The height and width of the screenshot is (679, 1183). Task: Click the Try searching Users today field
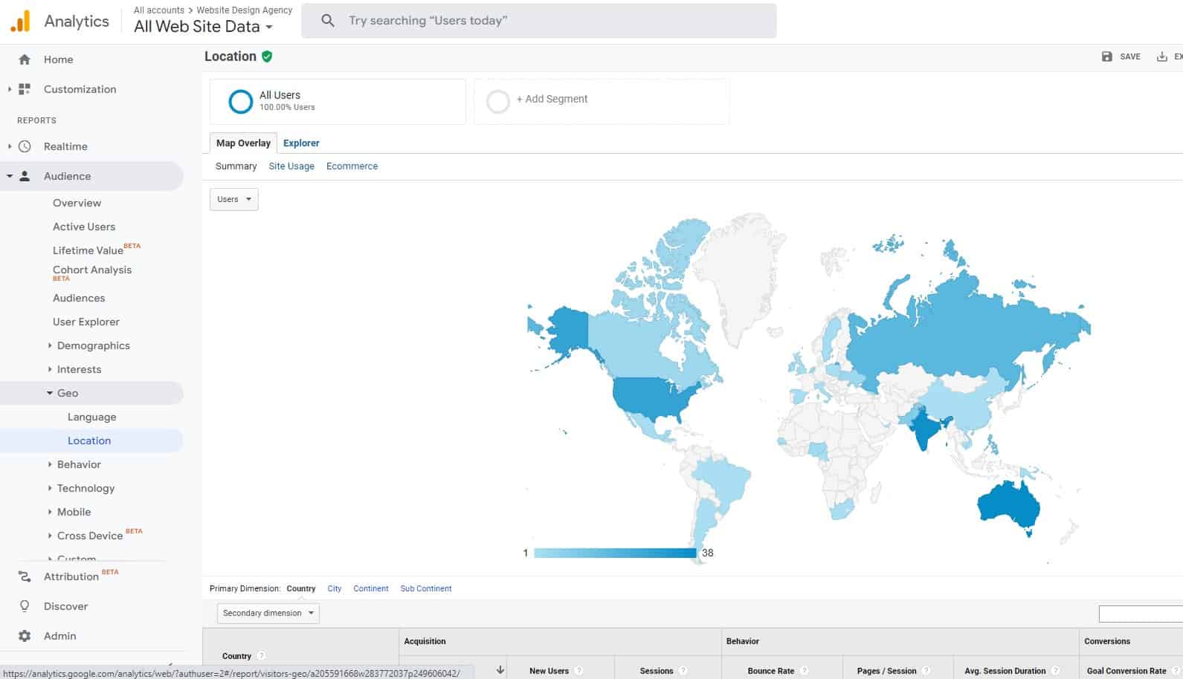(x=539, y=21)
